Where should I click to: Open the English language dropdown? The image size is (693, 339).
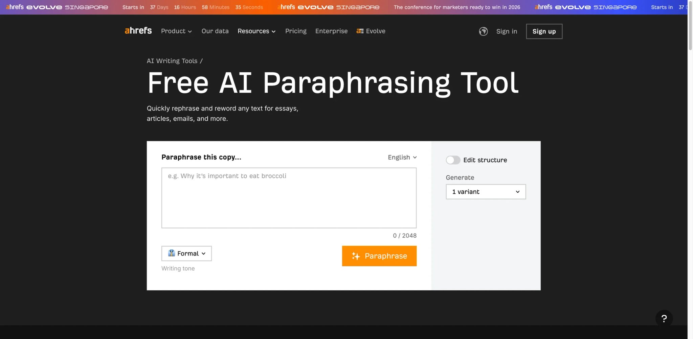pyautogui.click(x=402, y=157)
